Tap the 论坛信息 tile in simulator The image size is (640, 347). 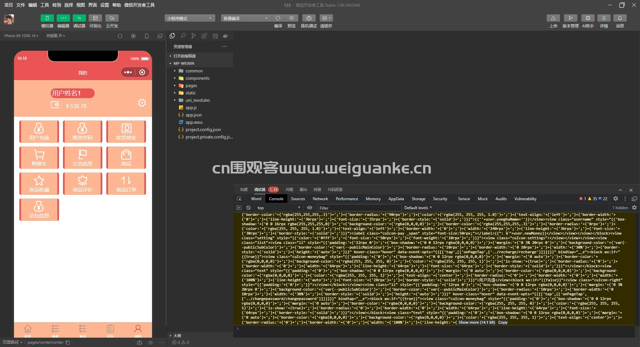(x=39, y=210)
